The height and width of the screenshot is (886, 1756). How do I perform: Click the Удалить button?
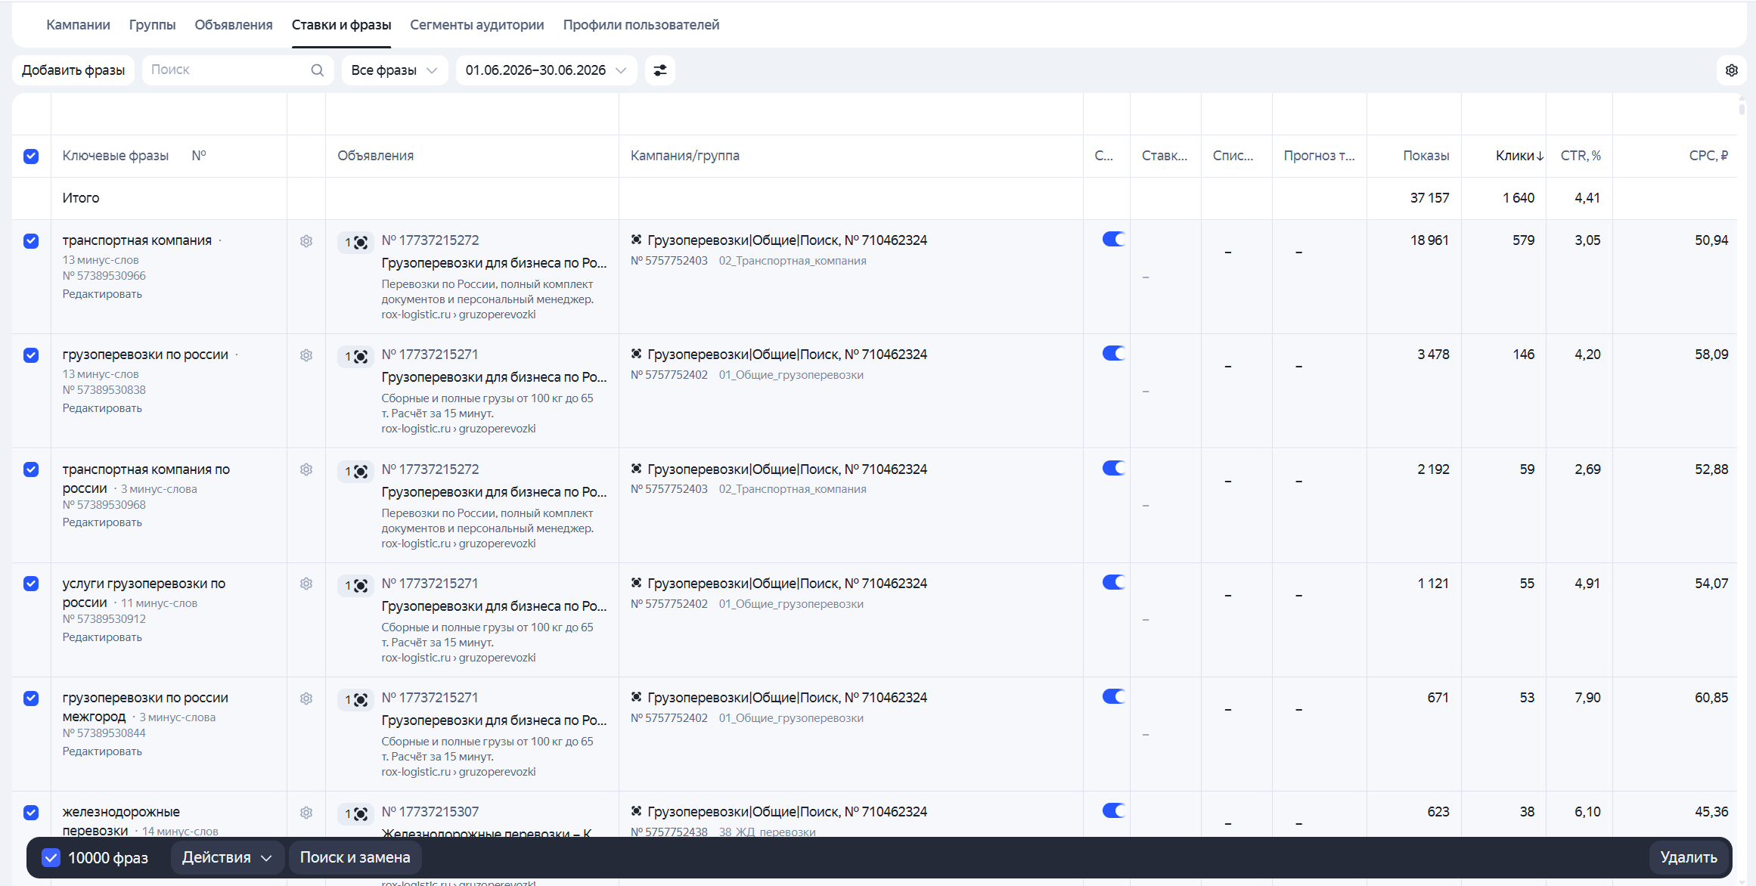pyautogui.click(x=1689, y=858)
